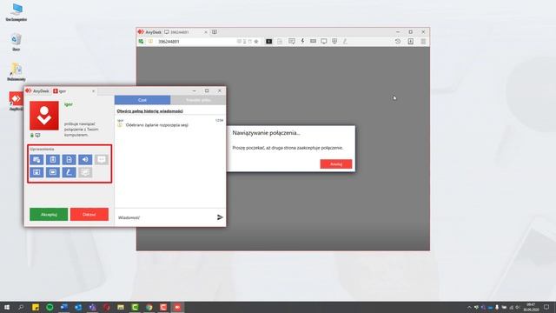
Task: Close the igor session tab
Action: [93, 91]
